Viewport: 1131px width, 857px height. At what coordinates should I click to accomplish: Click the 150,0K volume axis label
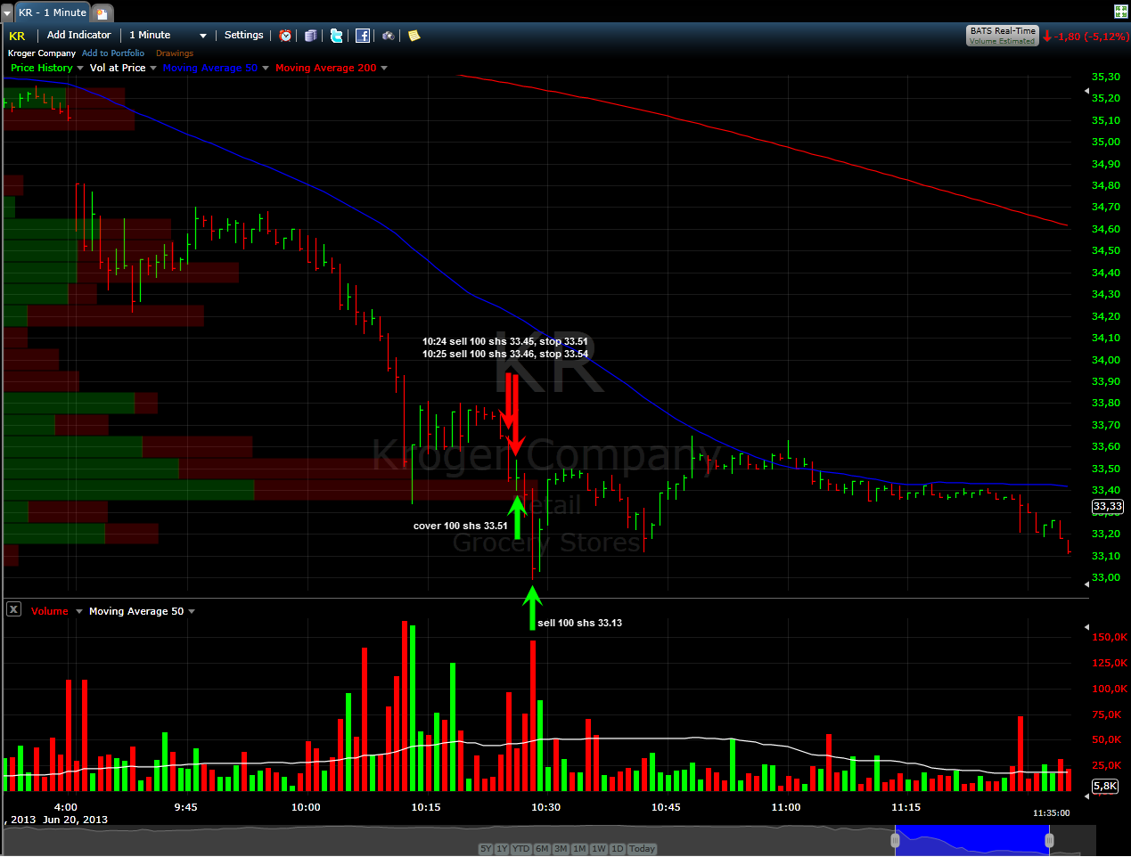click(x=1110, y=637)
